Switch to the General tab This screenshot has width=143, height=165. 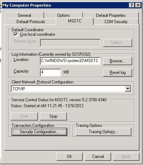point(25,15)
